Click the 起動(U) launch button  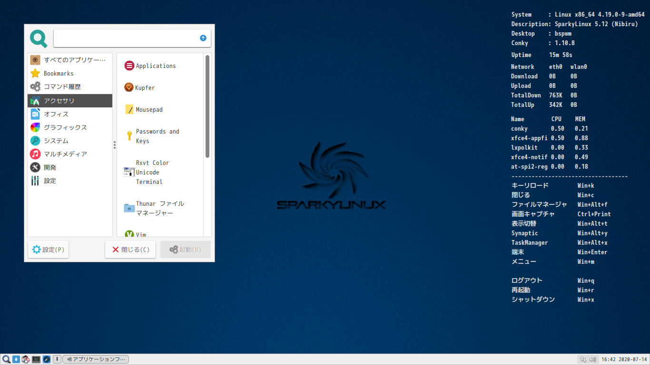point(186,250)
